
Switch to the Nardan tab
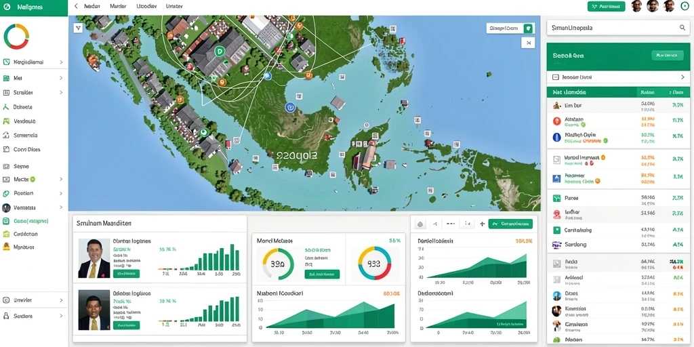[x=92, y=6]
